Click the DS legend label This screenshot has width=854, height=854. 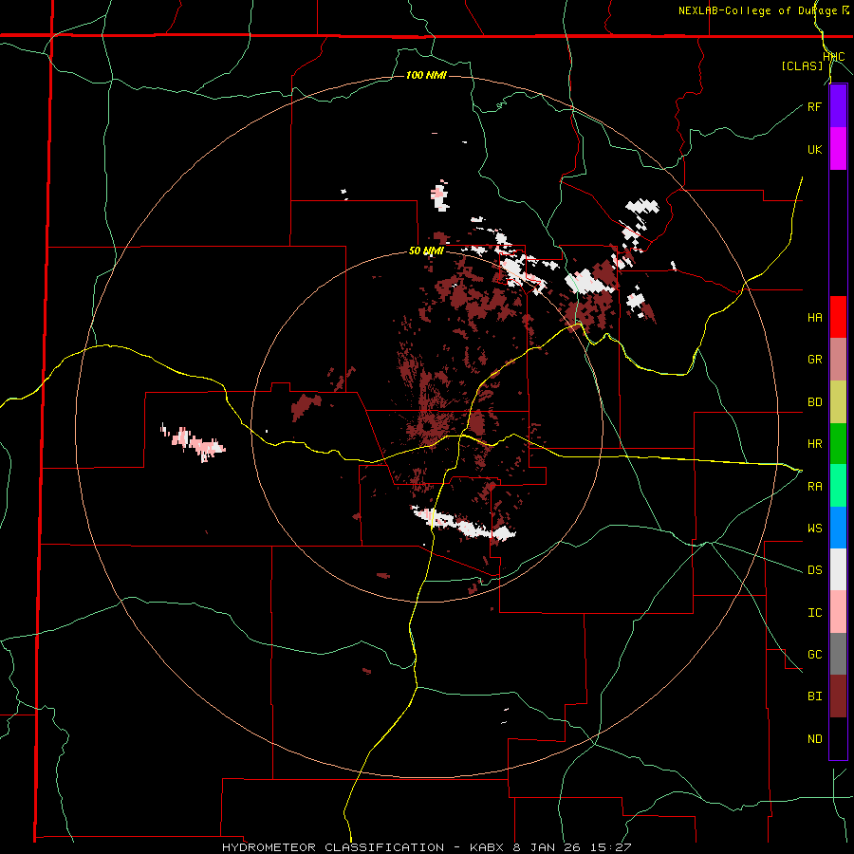point(814,570)
